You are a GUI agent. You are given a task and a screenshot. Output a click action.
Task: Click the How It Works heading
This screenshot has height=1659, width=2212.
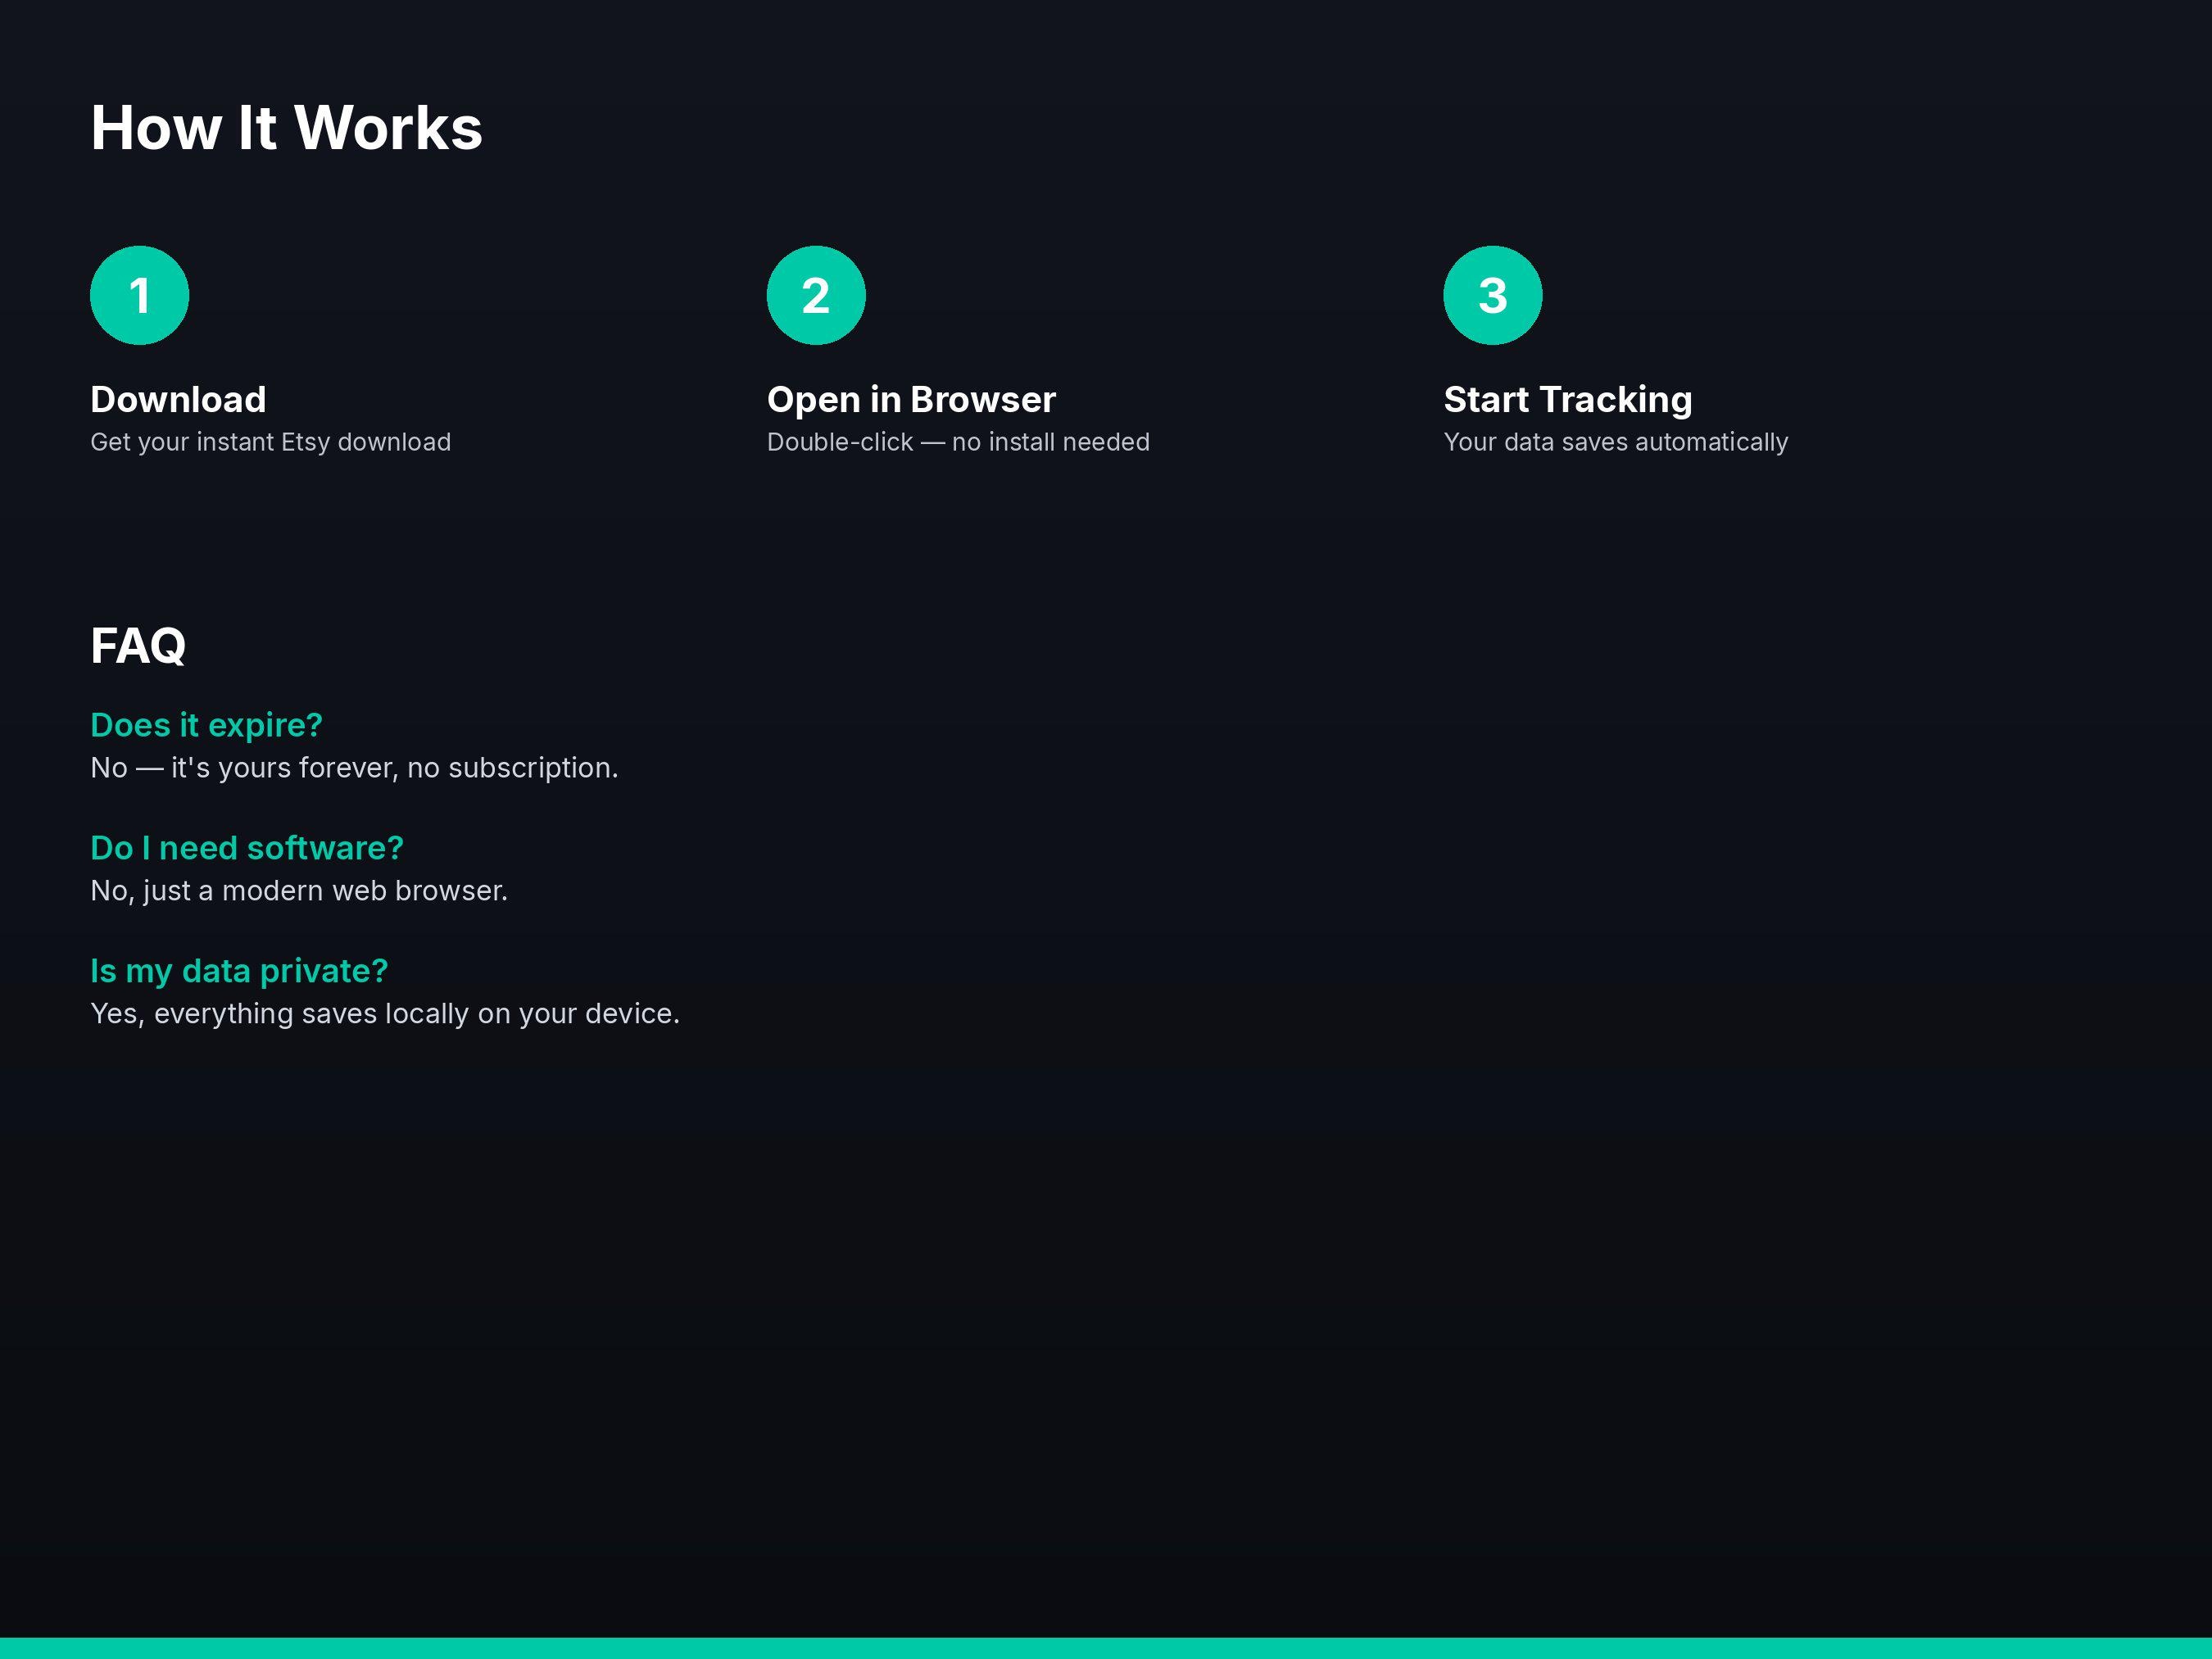[x=286, y=128]
